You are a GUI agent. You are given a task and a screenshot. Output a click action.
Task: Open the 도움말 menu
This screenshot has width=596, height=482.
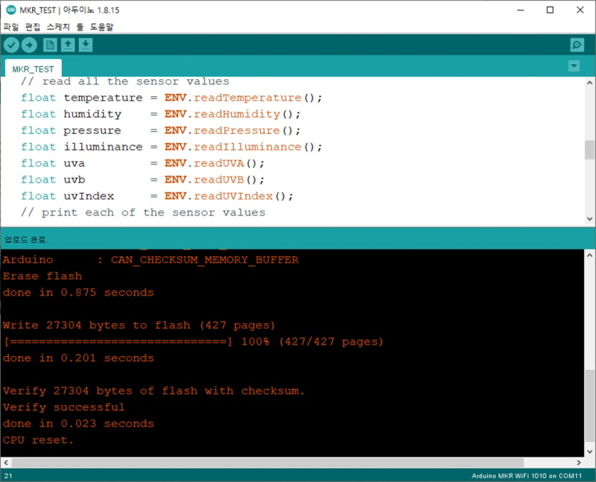pos(101,27)
